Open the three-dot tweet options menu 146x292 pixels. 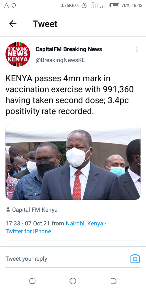[137, 49]
